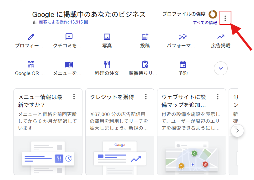
Task: Select the food order fork-knife icon
Action: (x=107, y=65)
